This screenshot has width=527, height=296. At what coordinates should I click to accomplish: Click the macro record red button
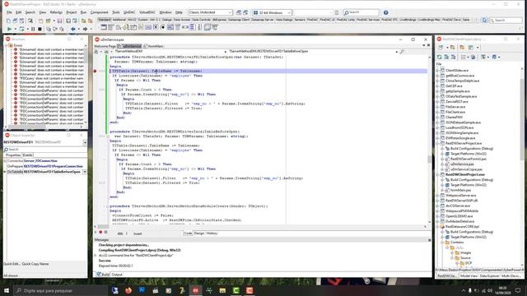click(100, 232)
